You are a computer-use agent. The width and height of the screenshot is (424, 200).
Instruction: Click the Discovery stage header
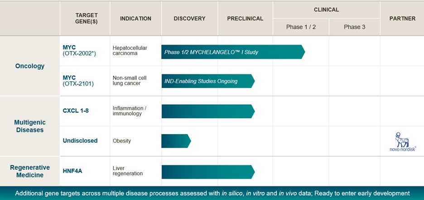tap(189, 19)
